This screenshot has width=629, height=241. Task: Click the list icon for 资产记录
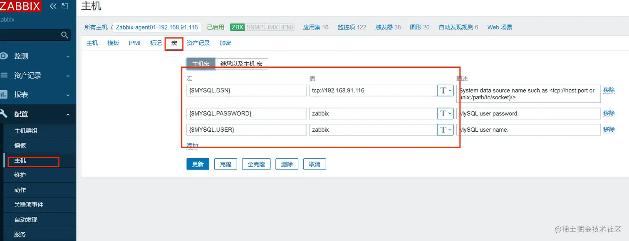coord(4,75)
